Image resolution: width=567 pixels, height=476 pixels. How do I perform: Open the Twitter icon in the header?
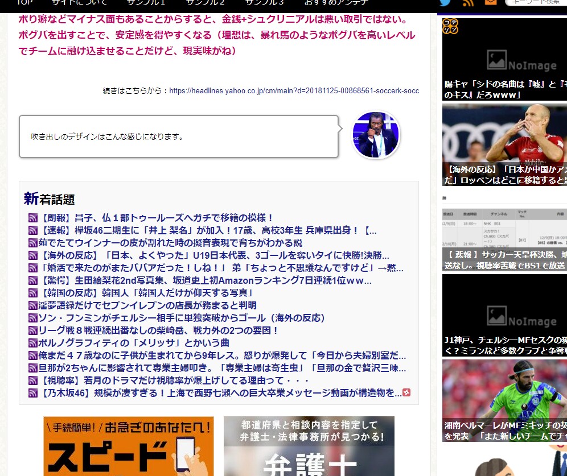coord(445,3)
